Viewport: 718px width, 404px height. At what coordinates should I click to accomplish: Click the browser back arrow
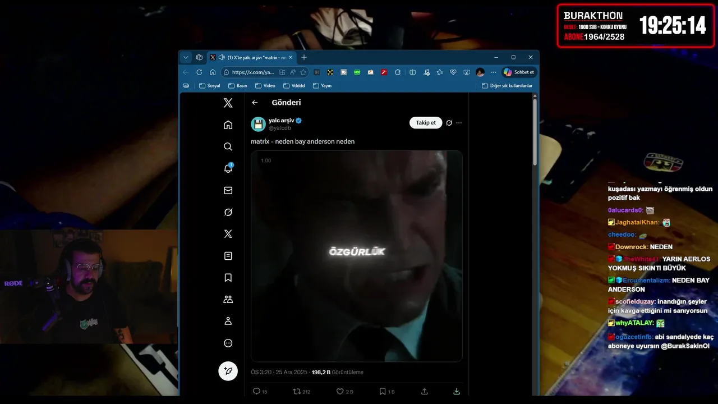tap(186, 72)
